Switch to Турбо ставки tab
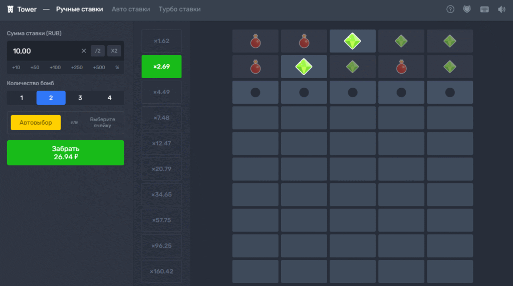Image resolution: width=513 pixels, height=286 pixels. pos(179,9)
